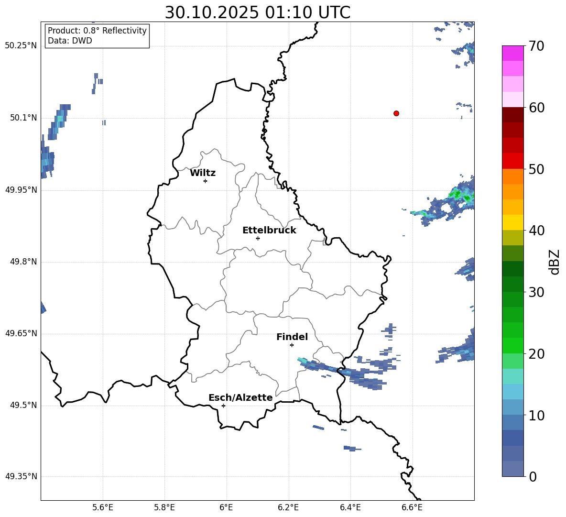Click the magenta top segment of colorbar
The width and height of the screenshot is (566, 517).
512,53
